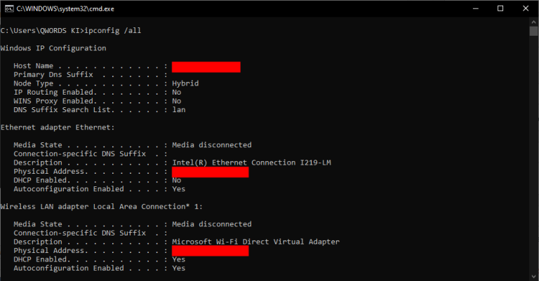The width and height of the screenshot is (539, 281).
Task: Click the cmd.exe title bar icon
Action: (x=8, y=8)
